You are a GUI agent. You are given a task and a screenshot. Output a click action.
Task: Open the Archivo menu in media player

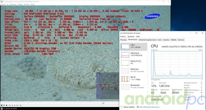coord(3,4)
